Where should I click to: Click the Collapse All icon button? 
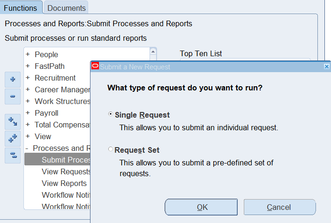pos(13,156)
